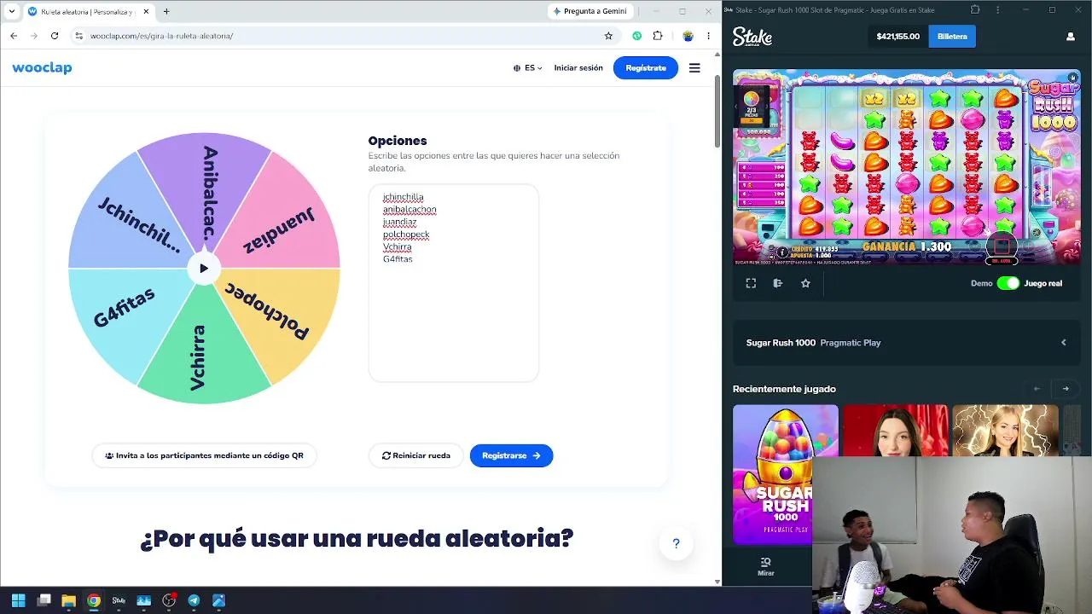Click inside the Opciones text box

pyautogui.click(x=453, y=283)
